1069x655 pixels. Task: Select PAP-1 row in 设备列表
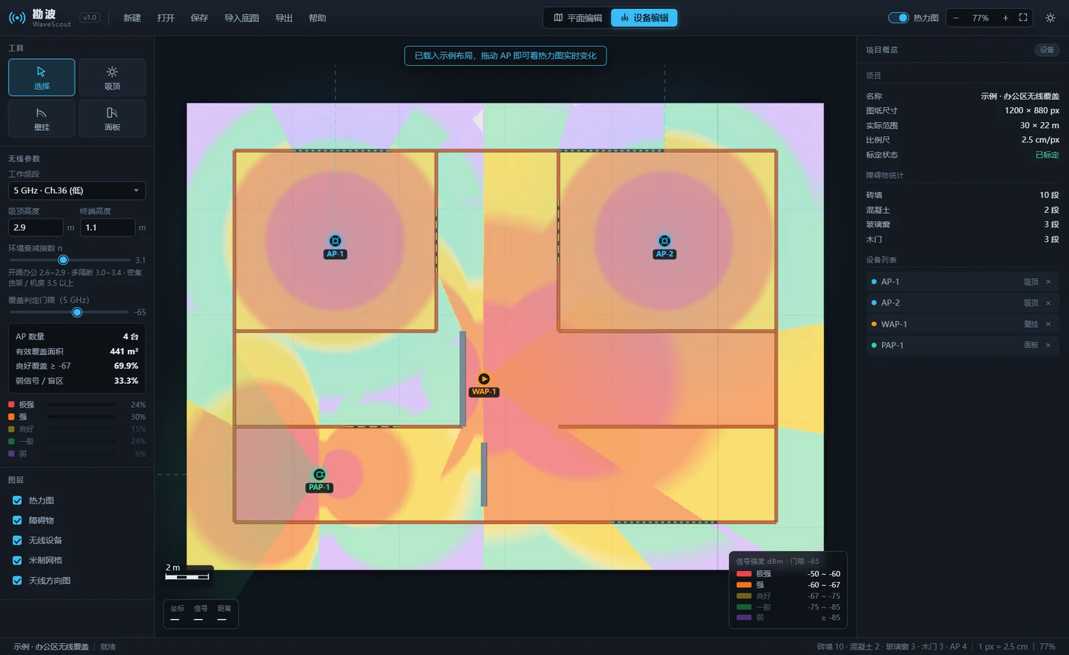963,345
